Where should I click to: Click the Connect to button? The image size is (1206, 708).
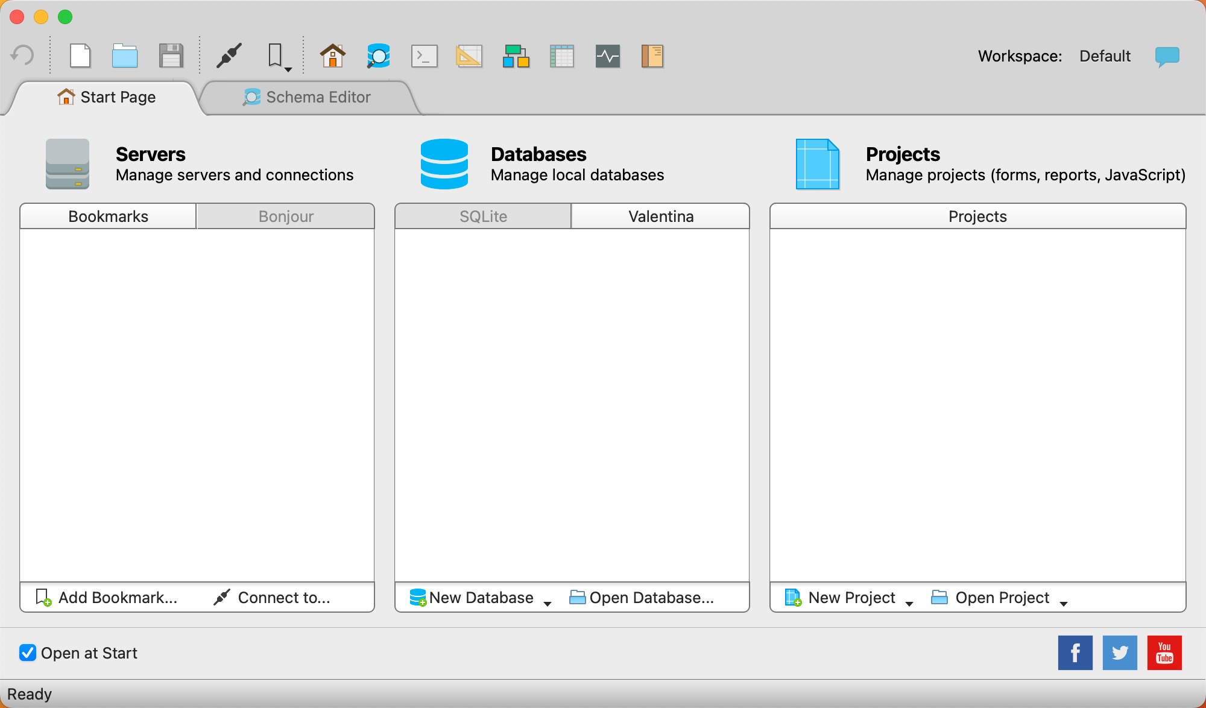pyautogui.click(x=273, y=598)
